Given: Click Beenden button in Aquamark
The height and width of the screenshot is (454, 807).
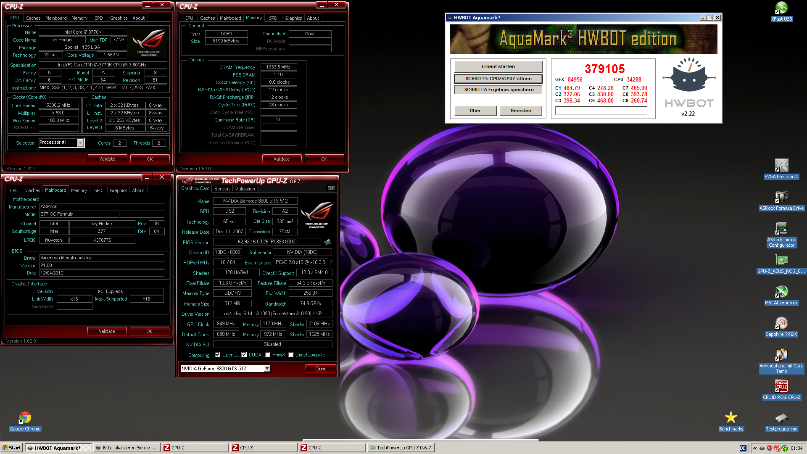Looking at the screenshot, I should pos(521,111).
